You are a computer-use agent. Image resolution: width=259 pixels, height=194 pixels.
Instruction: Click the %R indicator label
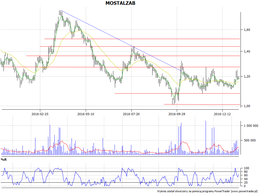tap(4, 160)
